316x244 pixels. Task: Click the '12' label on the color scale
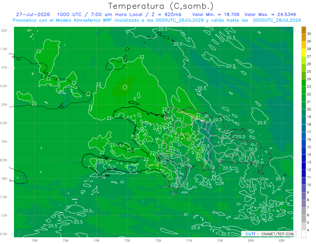(309, 170)
